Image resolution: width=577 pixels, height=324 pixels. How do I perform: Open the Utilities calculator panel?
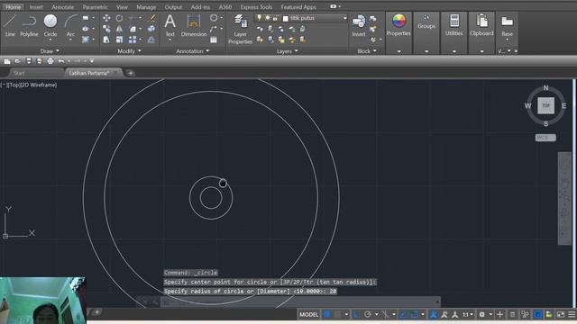454,24
